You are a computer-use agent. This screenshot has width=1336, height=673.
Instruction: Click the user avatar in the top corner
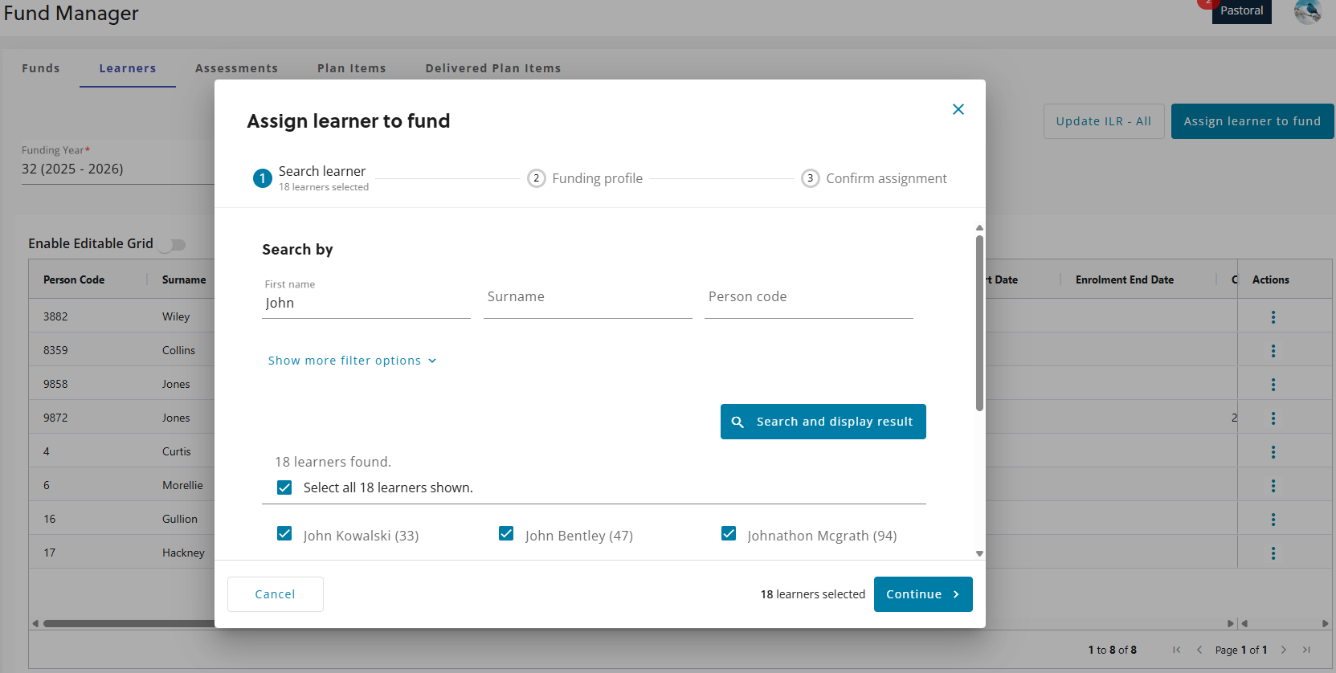pos(1307,11)
